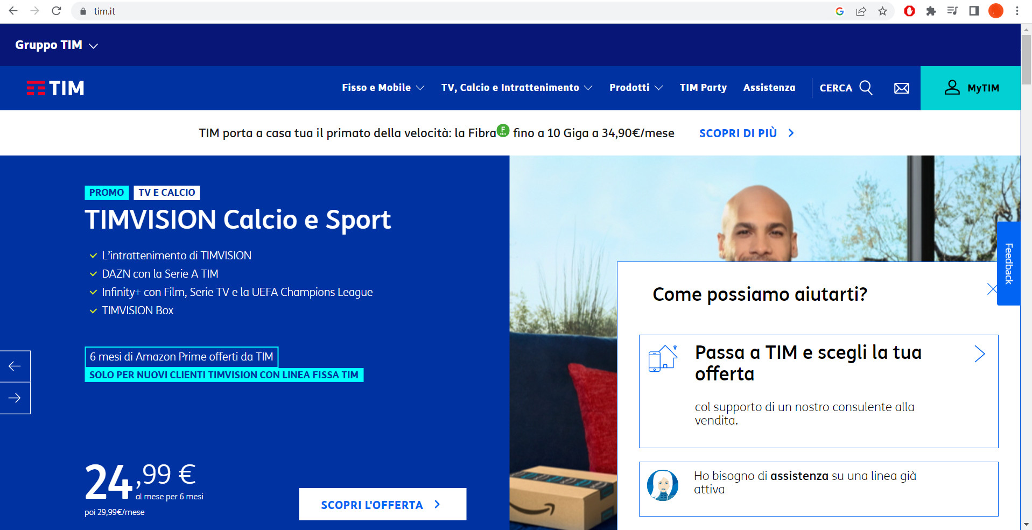The width and height of the screenshot is (1032, 530).
Task: Advance to the next carousel slide arrow
Action: point(15,398)
